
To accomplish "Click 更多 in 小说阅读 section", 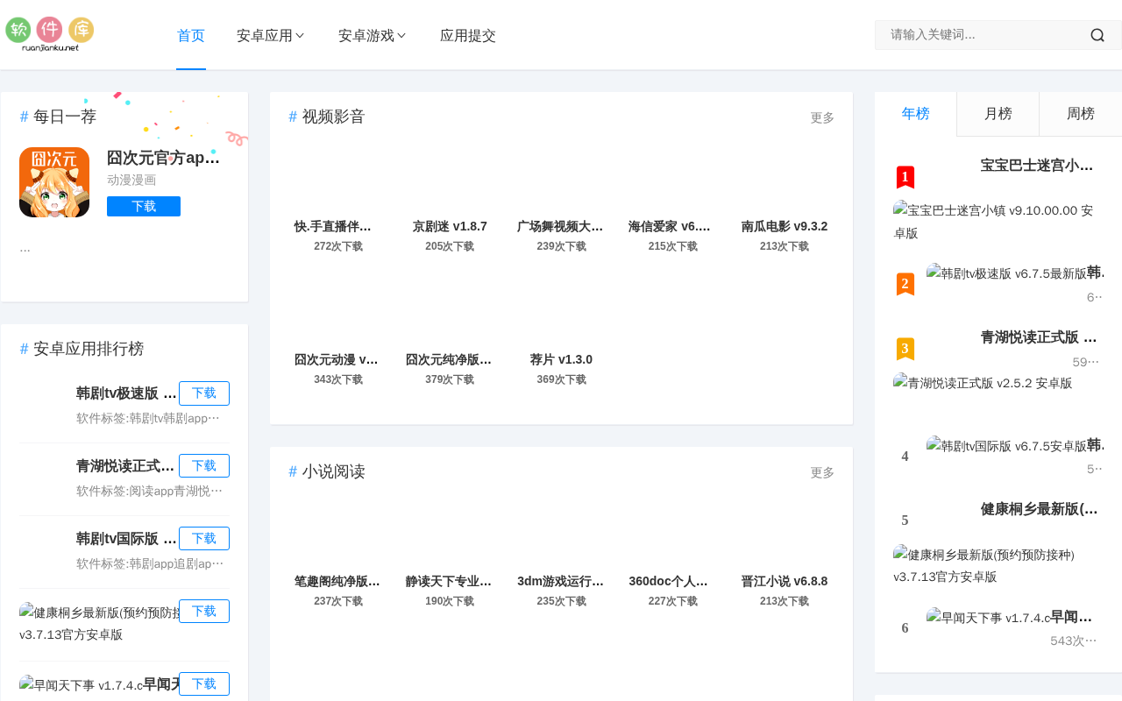I will (822, 472).
